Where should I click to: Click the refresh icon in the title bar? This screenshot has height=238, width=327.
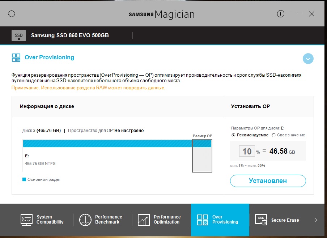coord(12,14)
